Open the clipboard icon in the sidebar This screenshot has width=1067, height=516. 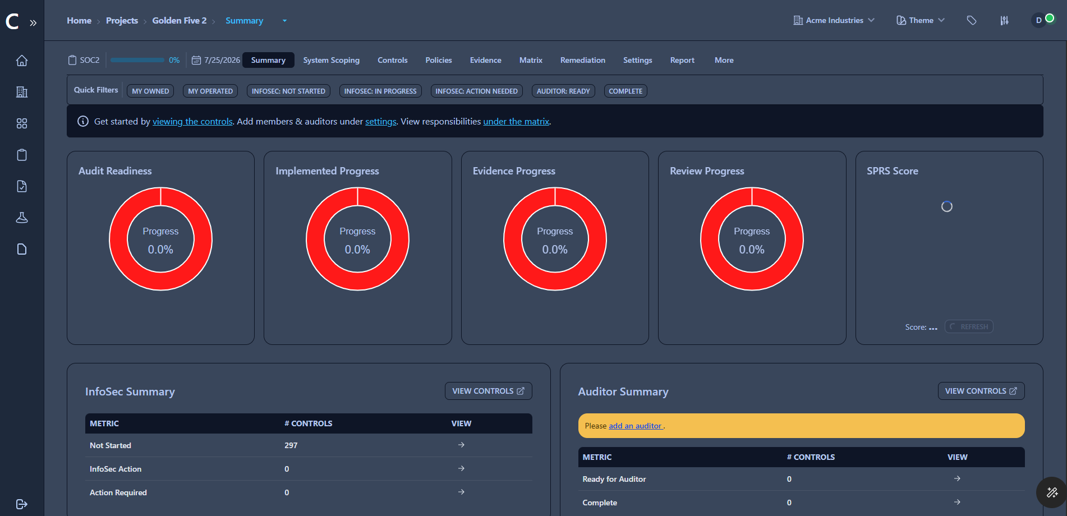coord(22,154)
